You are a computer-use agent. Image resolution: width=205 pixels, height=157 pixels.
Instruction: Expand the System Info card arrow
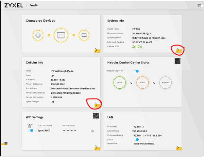(x=179, y=50)
